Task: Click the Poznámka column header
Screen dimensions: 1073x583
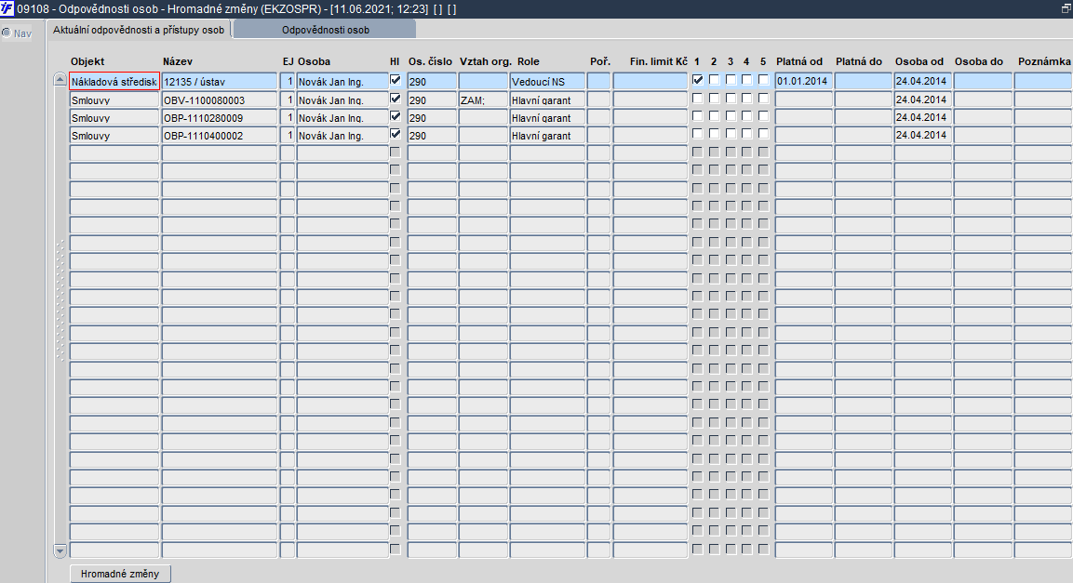Action: point(1044,61)
